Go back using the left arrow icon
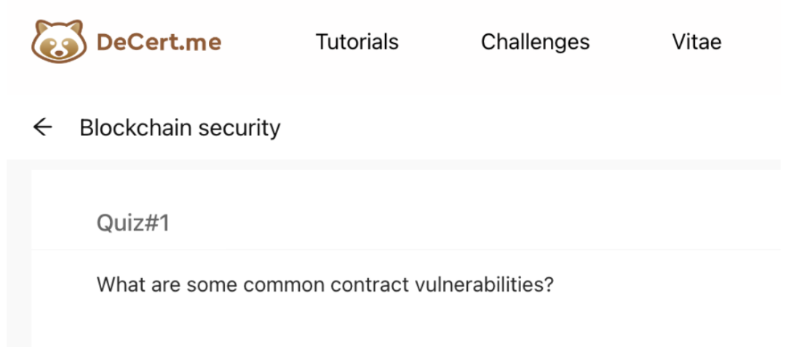Screen dimensions: 786x347 [43, 128]
